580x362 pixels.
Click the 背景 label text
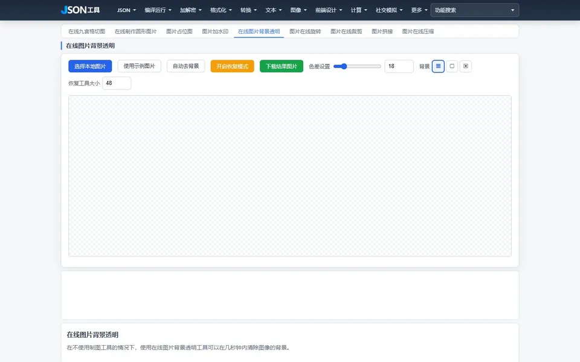click(424, 66)
